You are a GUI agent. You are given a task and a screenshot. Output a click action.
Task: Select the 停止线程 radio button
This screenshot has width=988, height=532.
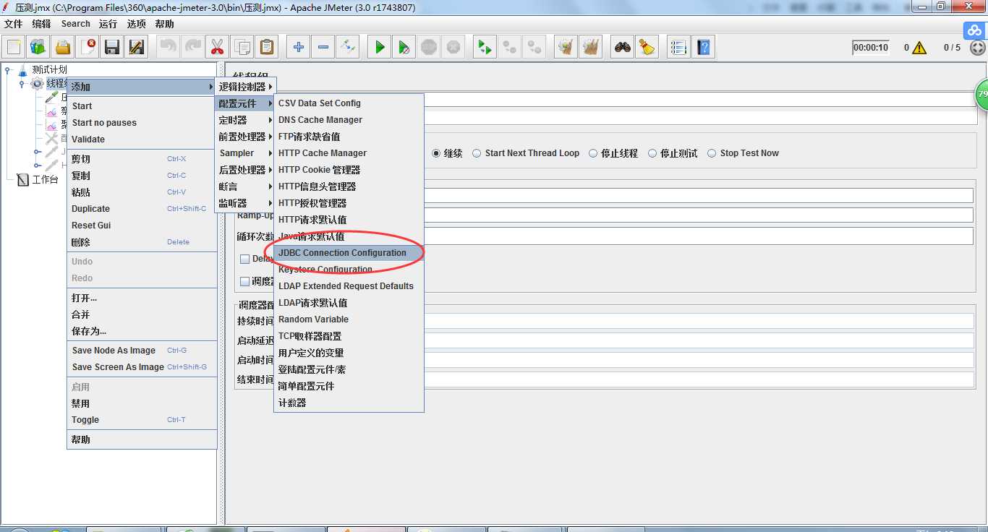[593, 153]
